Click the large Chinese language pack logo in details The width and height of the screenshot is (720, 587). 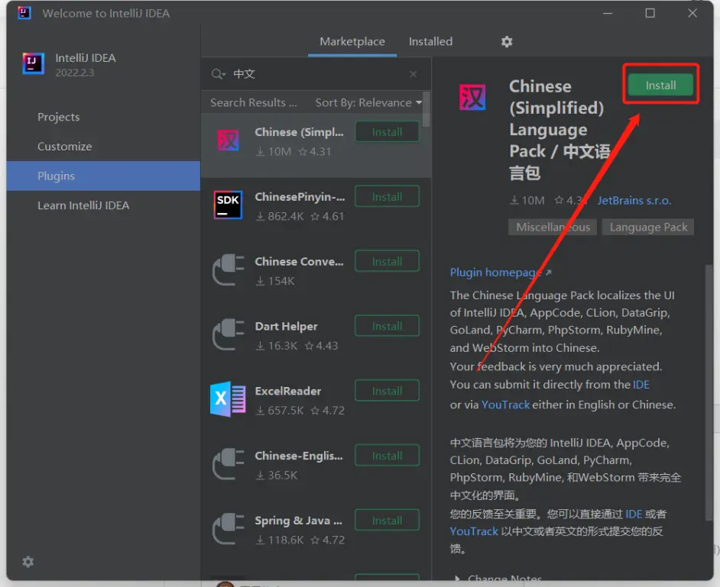[472, 97]
